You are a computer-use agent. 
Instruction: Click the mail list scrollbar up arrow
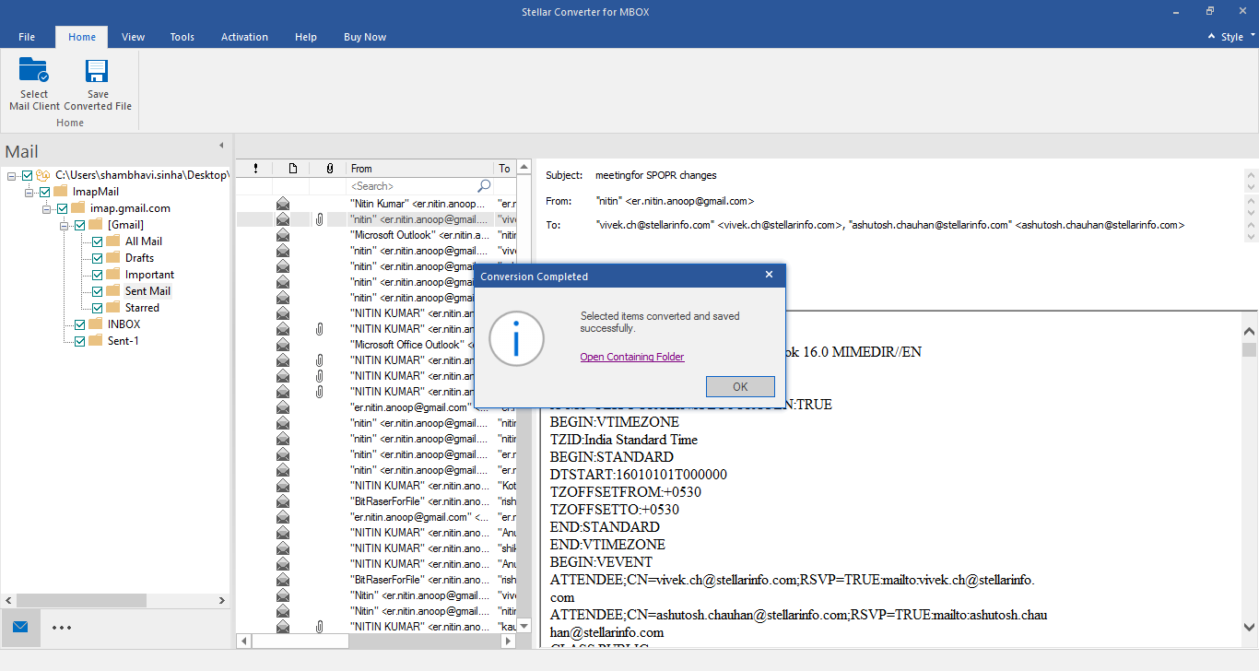(x=524, y=168)
